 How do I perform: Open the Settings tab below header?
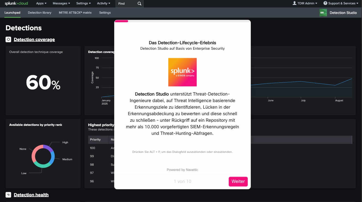pyautogui.click(x=105, y=13)
